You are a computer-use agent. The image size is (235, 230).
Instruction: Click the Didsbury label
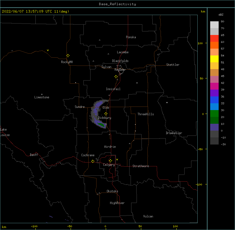105,118
